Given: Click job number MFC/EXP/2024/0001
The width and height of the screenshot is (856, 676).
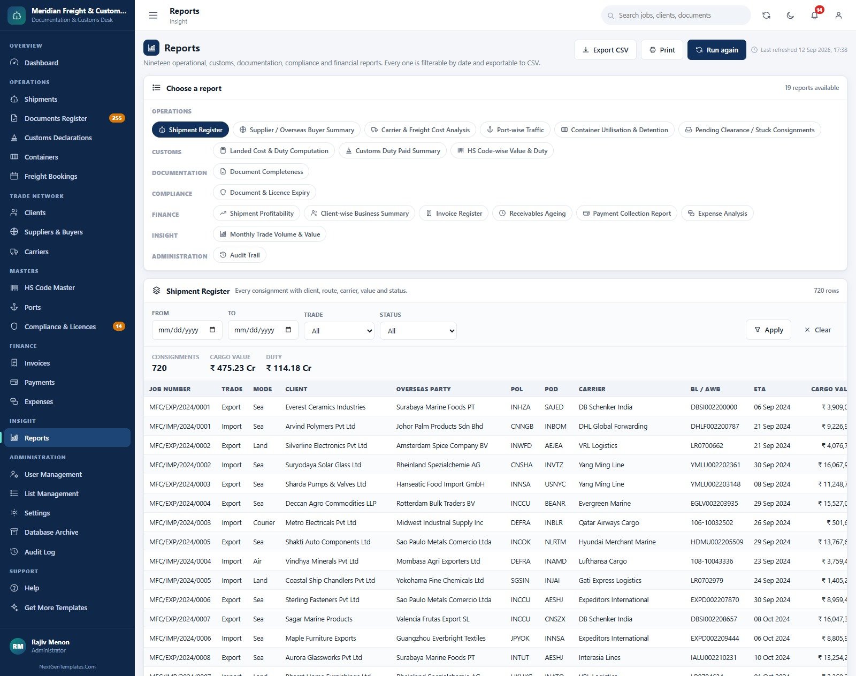Looking at the screenshot, I should pyautogui.click(x=180, y=407).
